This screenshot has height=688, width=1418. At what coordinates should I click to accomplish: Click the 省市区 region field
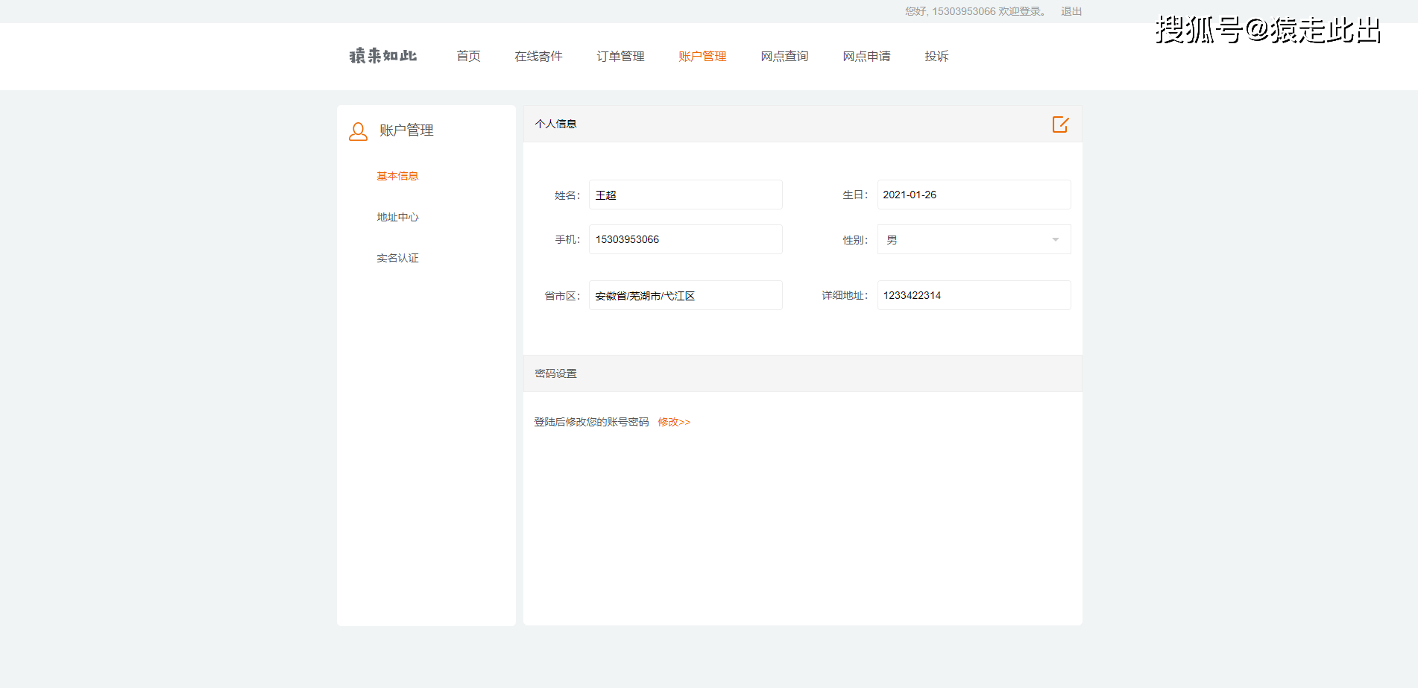[686, 295]
